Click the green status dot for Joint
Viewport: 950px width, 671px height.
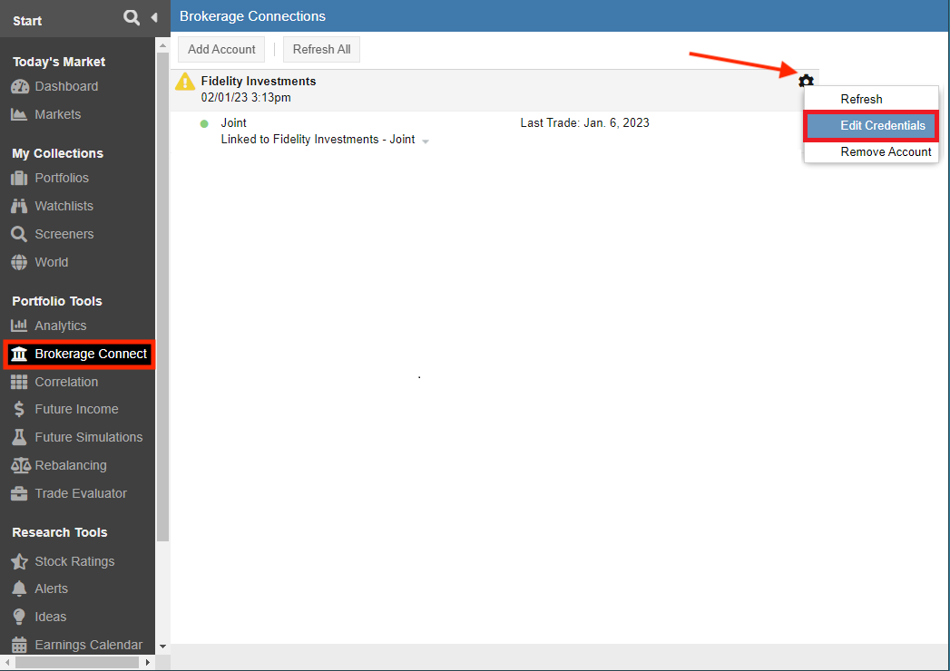[204, 123]
